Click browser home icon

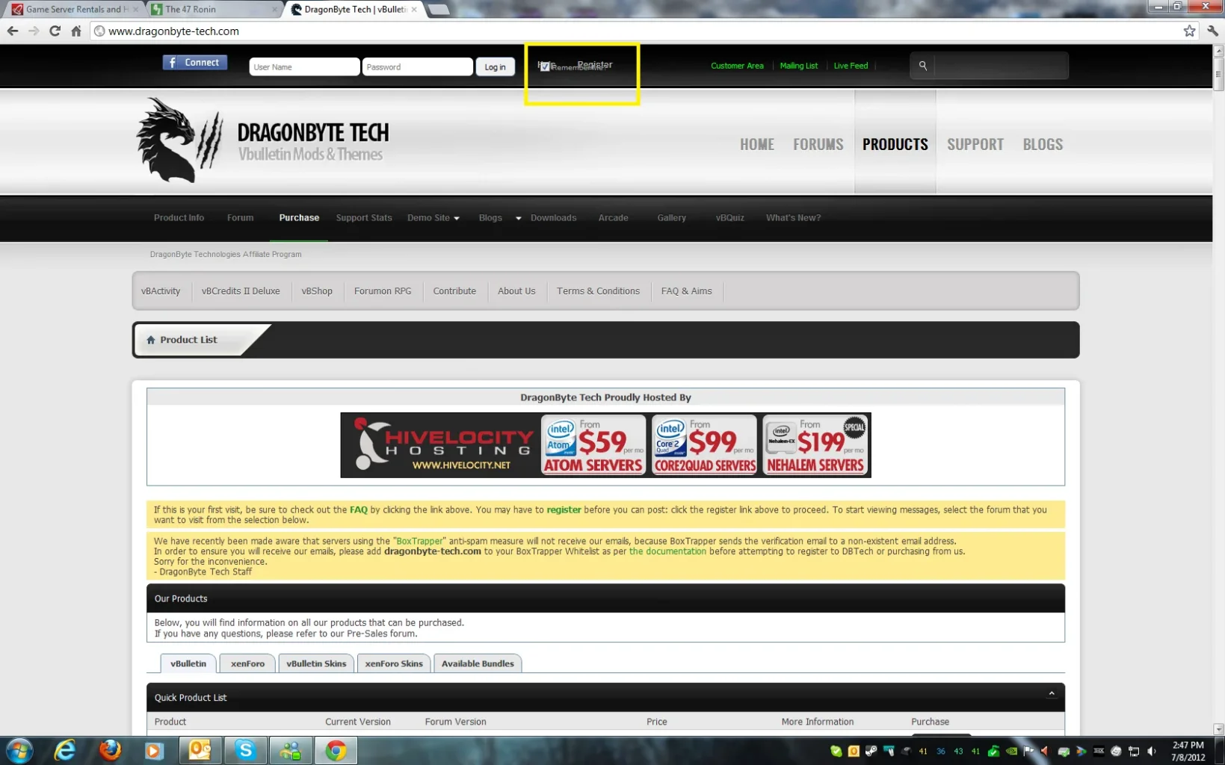coord(75,31)
